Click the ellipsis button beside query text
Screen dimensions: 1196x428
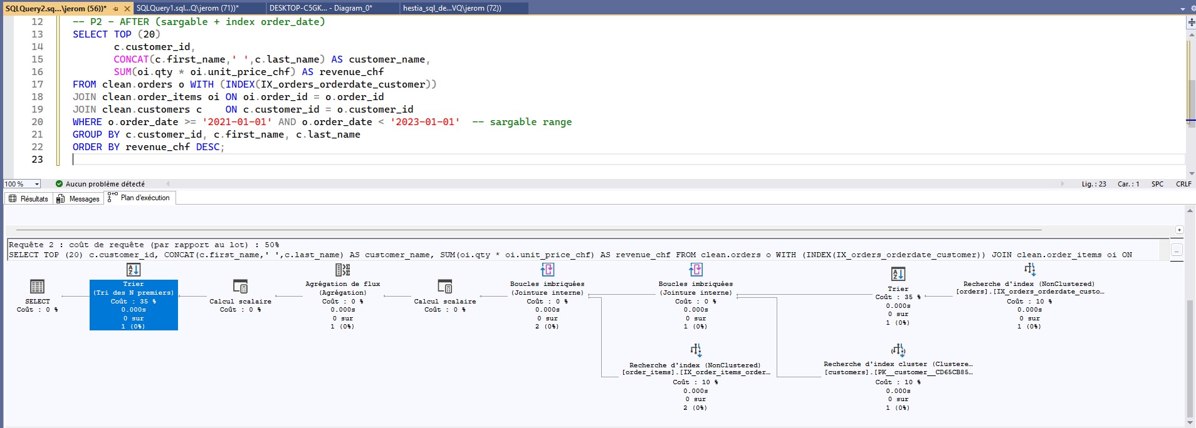coord(1177,250)
